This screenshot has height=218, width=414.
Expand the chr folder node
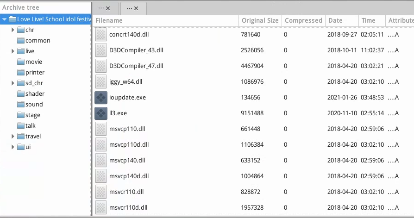coord(13,30)
